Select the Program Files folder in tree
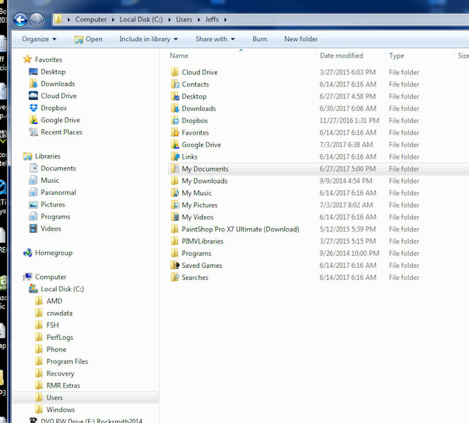 pyautogui.click(x=67, y=361)
